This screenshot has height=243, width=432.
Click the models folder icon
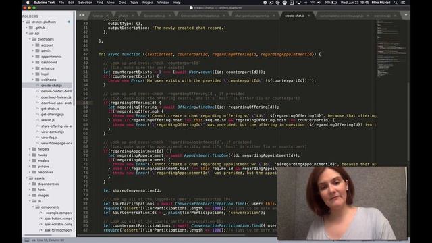click(x=34, y=161)
